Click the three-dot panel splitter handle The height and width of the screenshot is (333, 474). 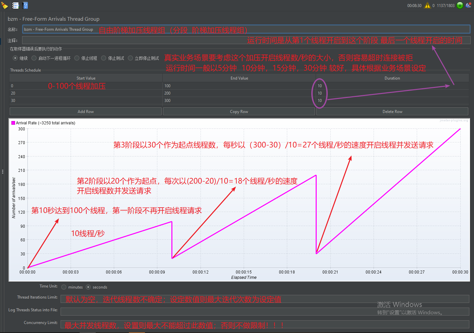(3, 172)
